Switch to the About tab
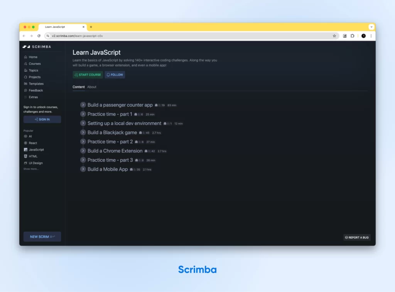 click(92, 87)
